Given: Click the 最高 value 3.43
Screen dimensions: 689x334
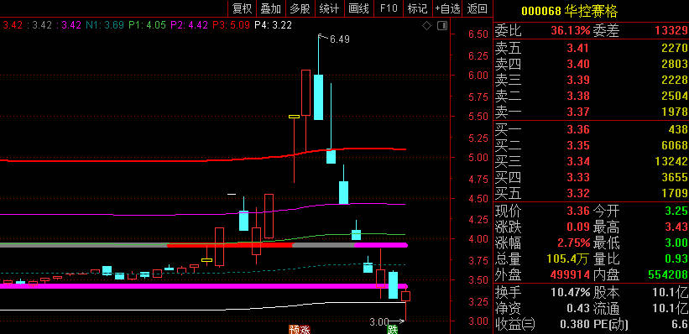Looking at the screenshot, I should click(x=676, y=227).
